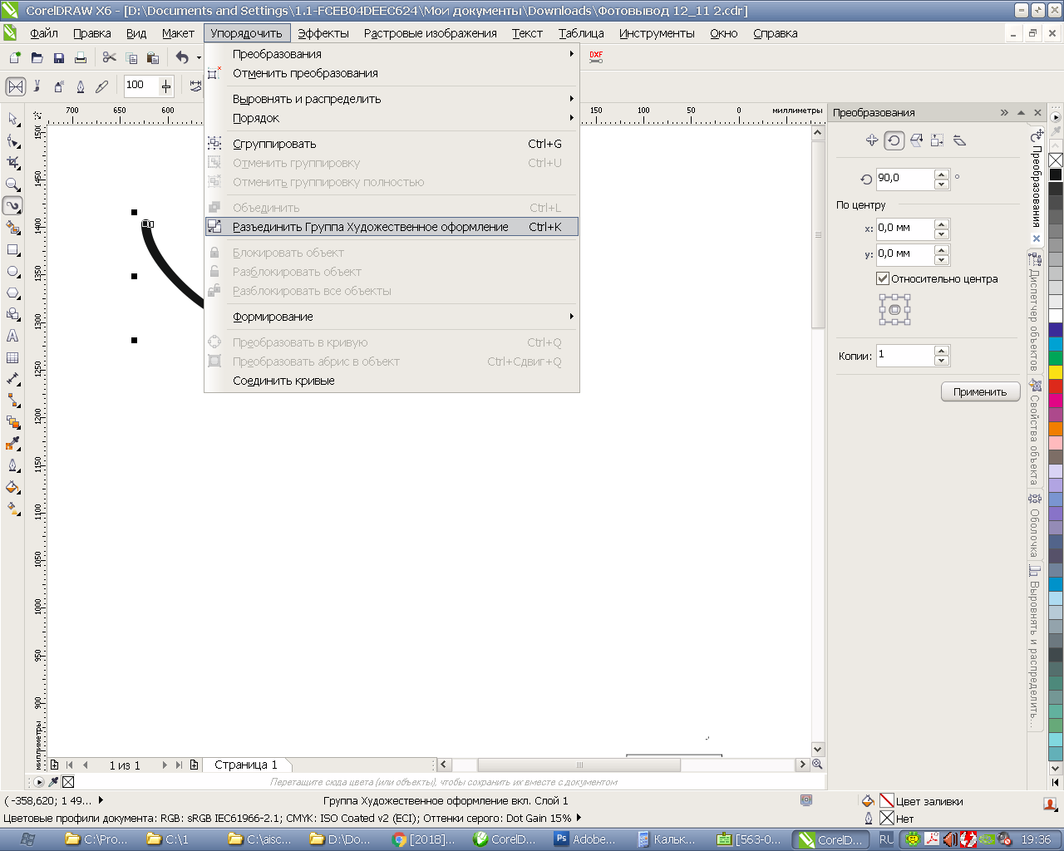Open the 'Формирование' submenu
1064x851 pixels.
point(392,317)
